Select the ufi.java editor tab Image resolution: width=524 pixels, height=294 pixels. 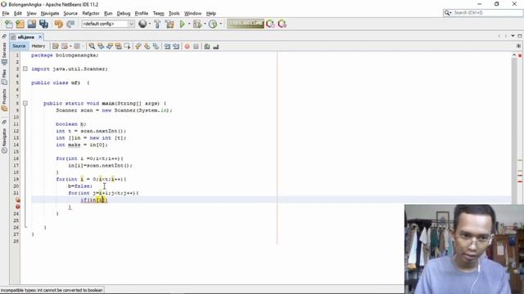[x=25, y=37]
